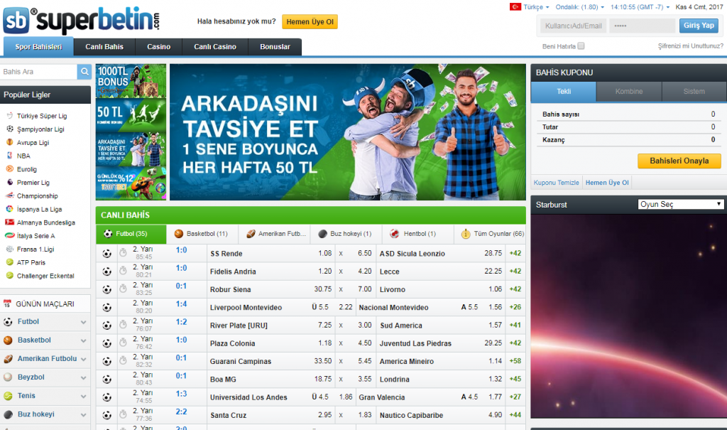This screenshot has width=727, height=430.
Task: Select the 50 TL banner thumbnail
Action: pyautogui.click(x=131, y=115)
